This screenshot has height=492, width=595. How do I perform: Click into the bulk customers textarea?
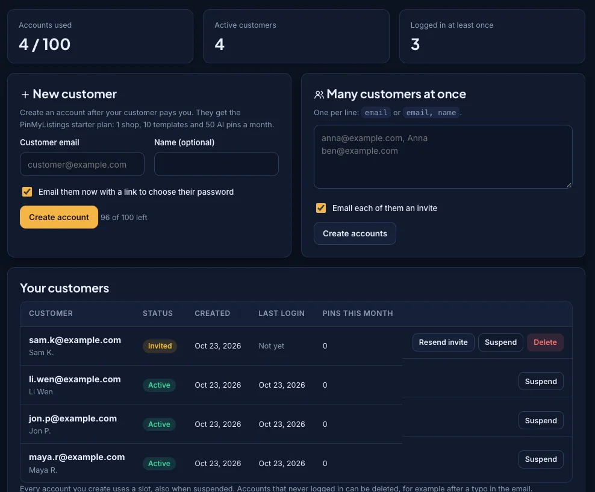pos(443,157)
